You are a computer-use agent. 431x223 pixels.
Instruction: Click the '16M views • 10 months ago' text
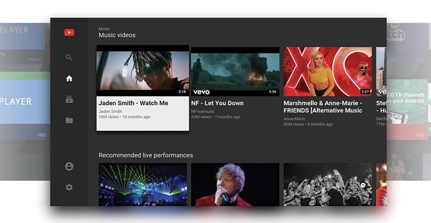pos(124,117)
